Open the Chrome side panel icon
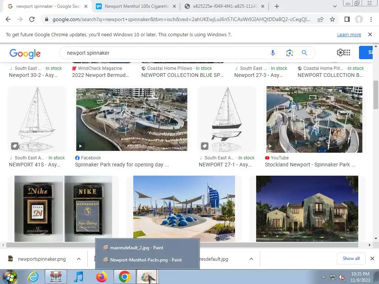The image size is (379, 284). [347, 19]
